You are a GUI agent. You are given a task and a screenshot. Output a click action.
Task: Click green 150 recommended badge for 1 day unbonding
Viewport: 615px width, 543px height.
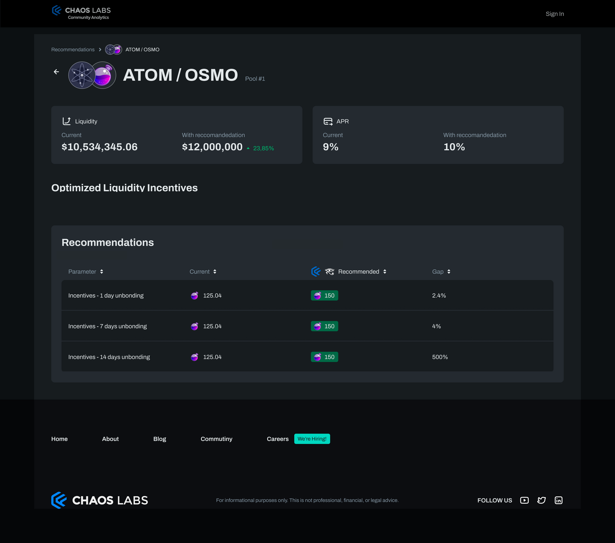(324, 295)
